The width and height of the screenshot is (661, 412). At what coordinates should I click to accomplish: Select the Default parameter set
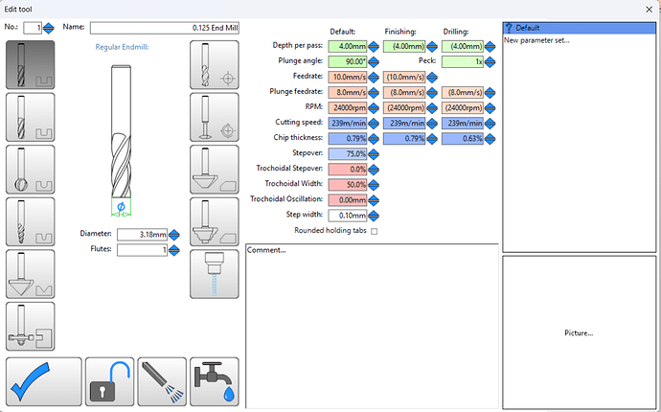tap(578, 28)
